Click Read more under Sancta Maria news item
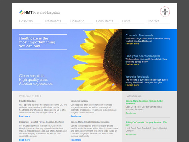The height and width of the screenshot is (142, 189). [x=131, y=113]
